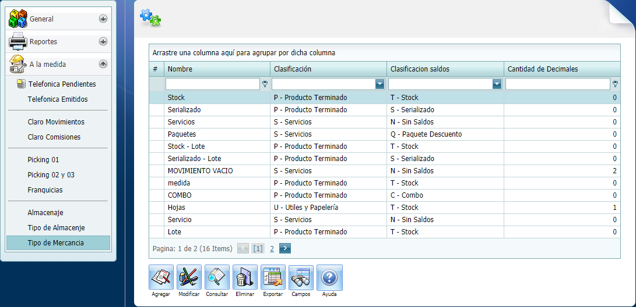Open the Campos binoculars icon
Viewport: 636px width, 307px height.
[301, 277]
